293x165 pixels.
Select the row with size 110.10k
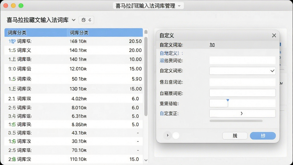click(74, 159)
